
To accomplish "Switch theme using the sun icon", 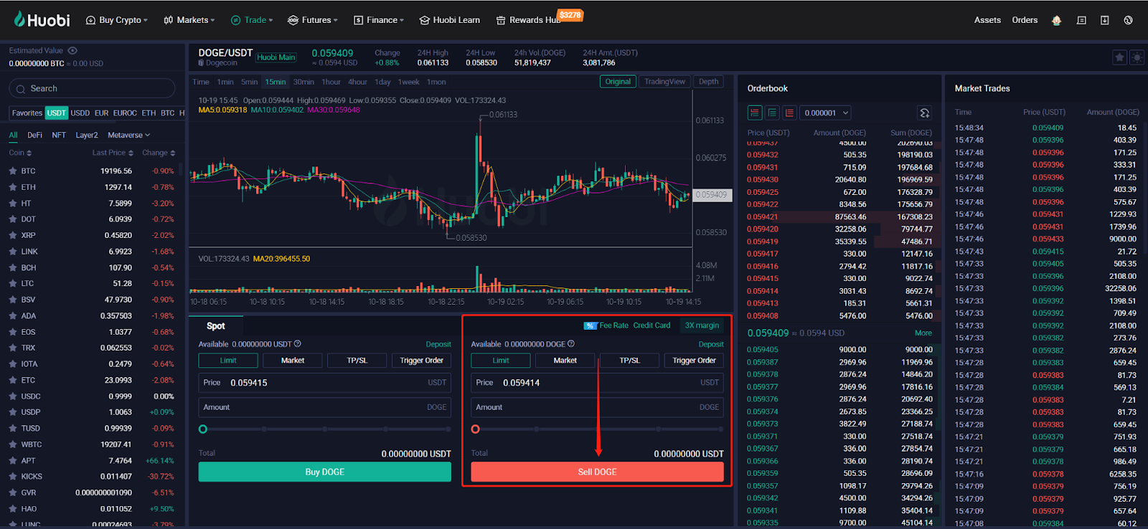I will (x=1137, y=57).
